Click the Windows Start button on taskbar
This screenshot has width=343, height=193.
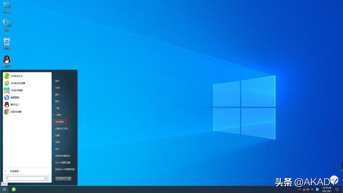[4, 189]
